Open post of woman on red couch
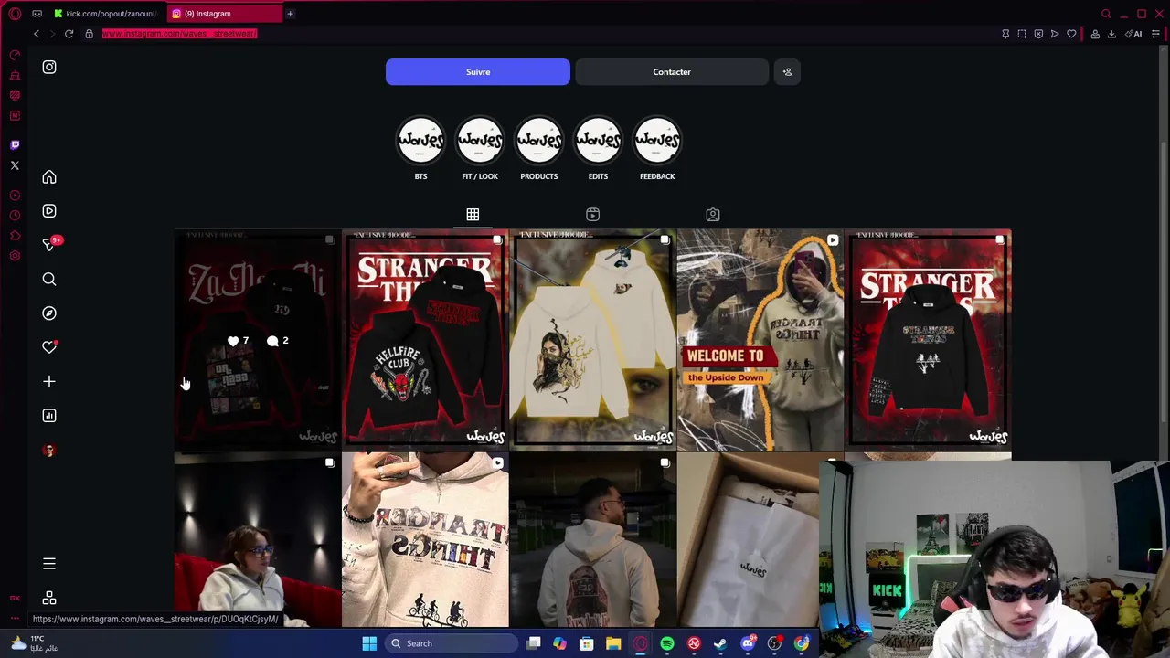 (x=257, y=541)
